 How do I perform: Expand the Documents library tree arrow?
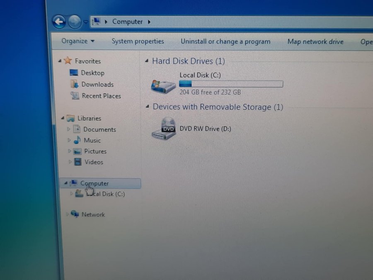(x=69, y=129)
